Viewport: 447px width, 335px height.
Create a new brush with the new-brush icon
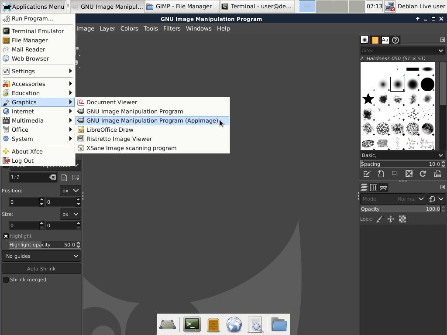pos(381,174)
